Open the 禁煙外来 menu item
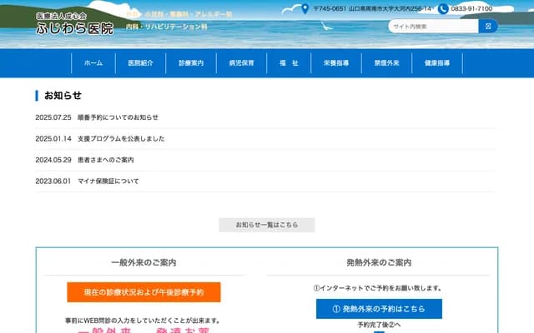The width and height of the screenshot is (534, 333). point(386,63)
